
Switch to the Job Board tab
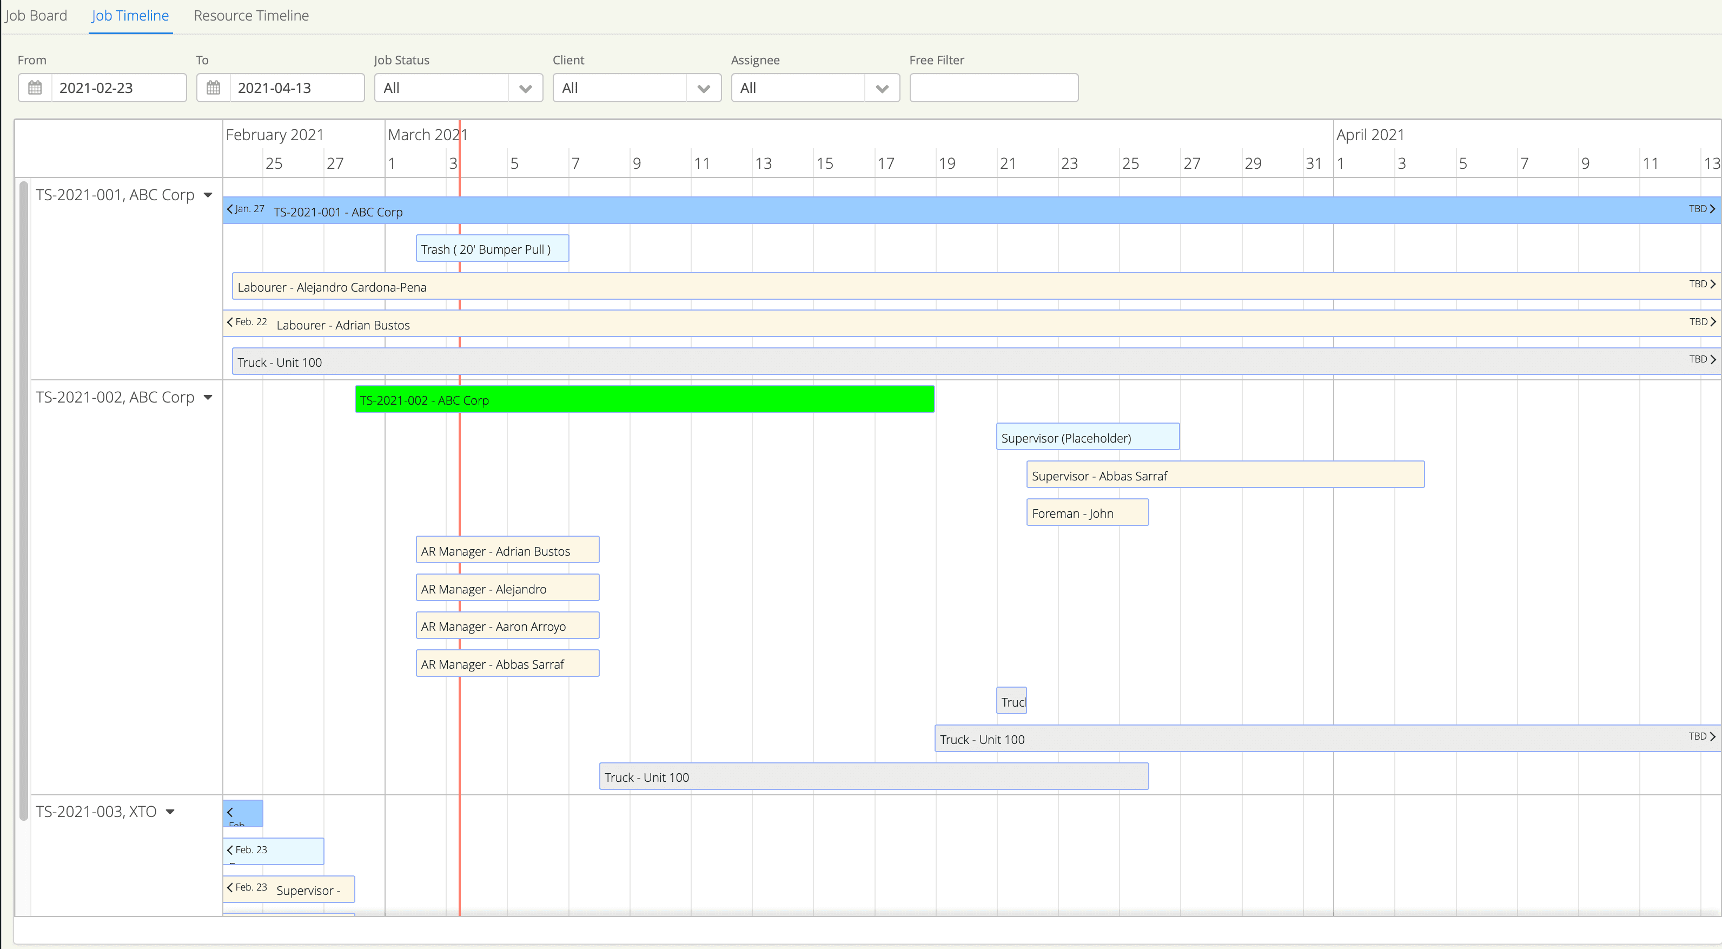pyautogui.click(x=36, y=15)
